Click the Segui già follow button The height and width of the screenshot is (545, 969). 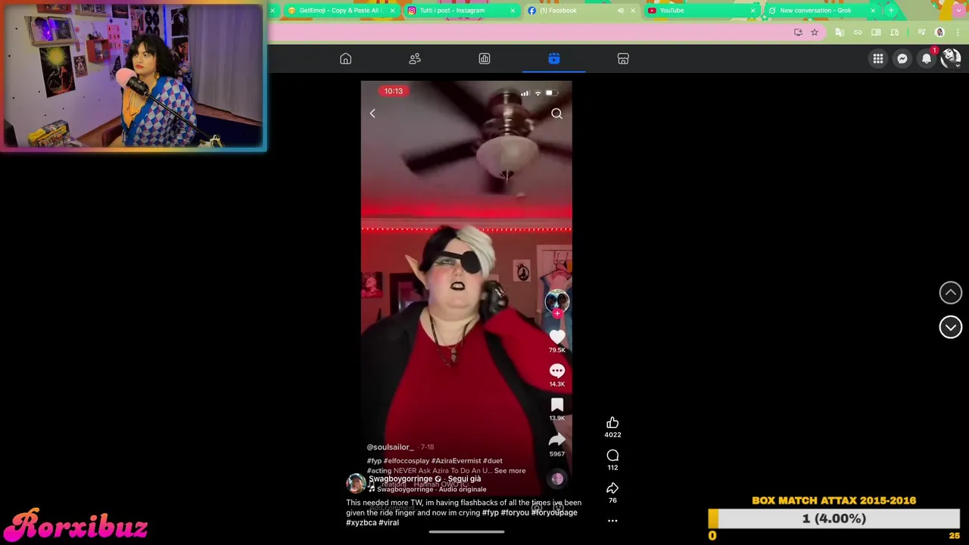pyautogui.click(x=464, y=479)
